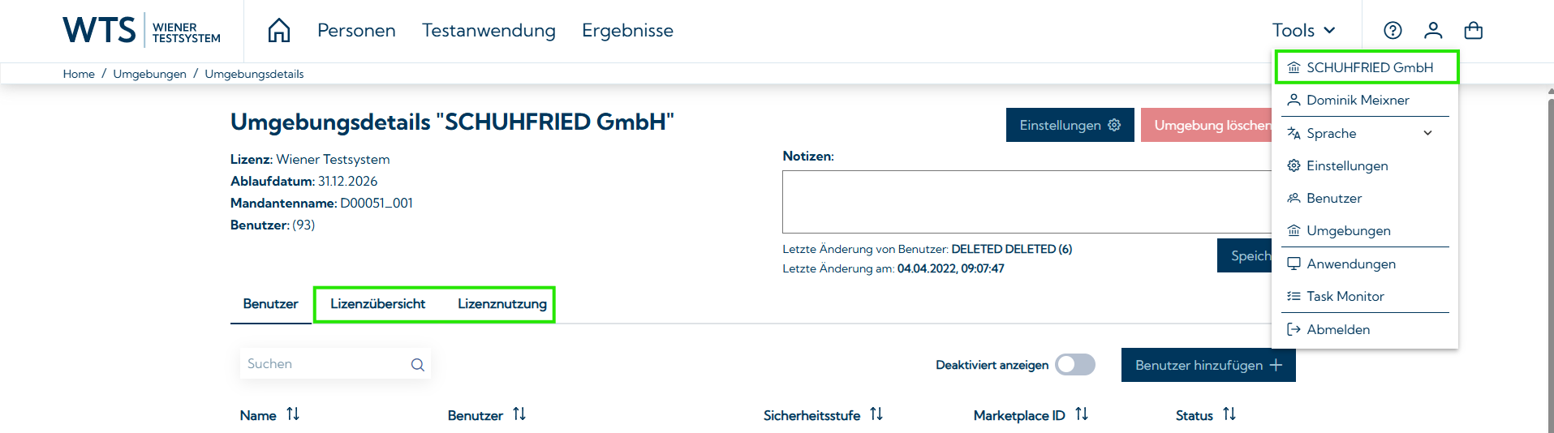Sort table by Status column

1229,414
